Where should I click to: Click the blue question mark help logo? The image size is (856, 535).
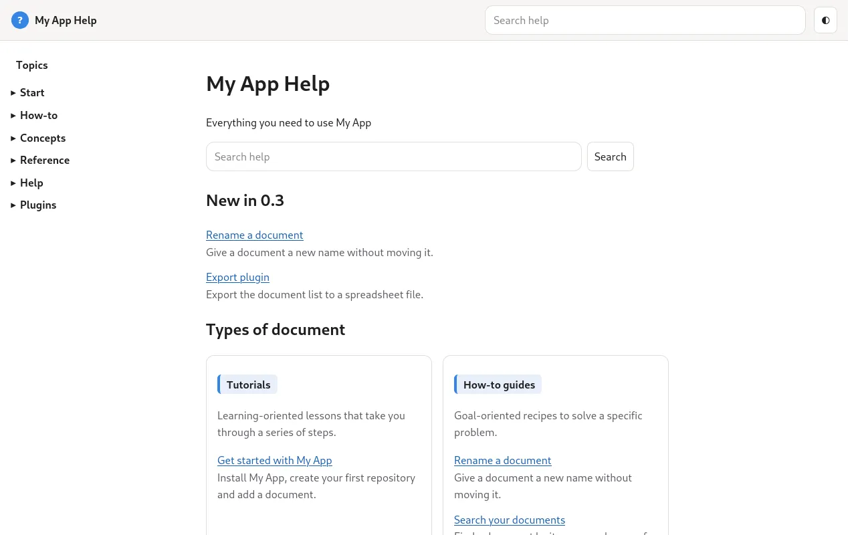click(20, 20)
